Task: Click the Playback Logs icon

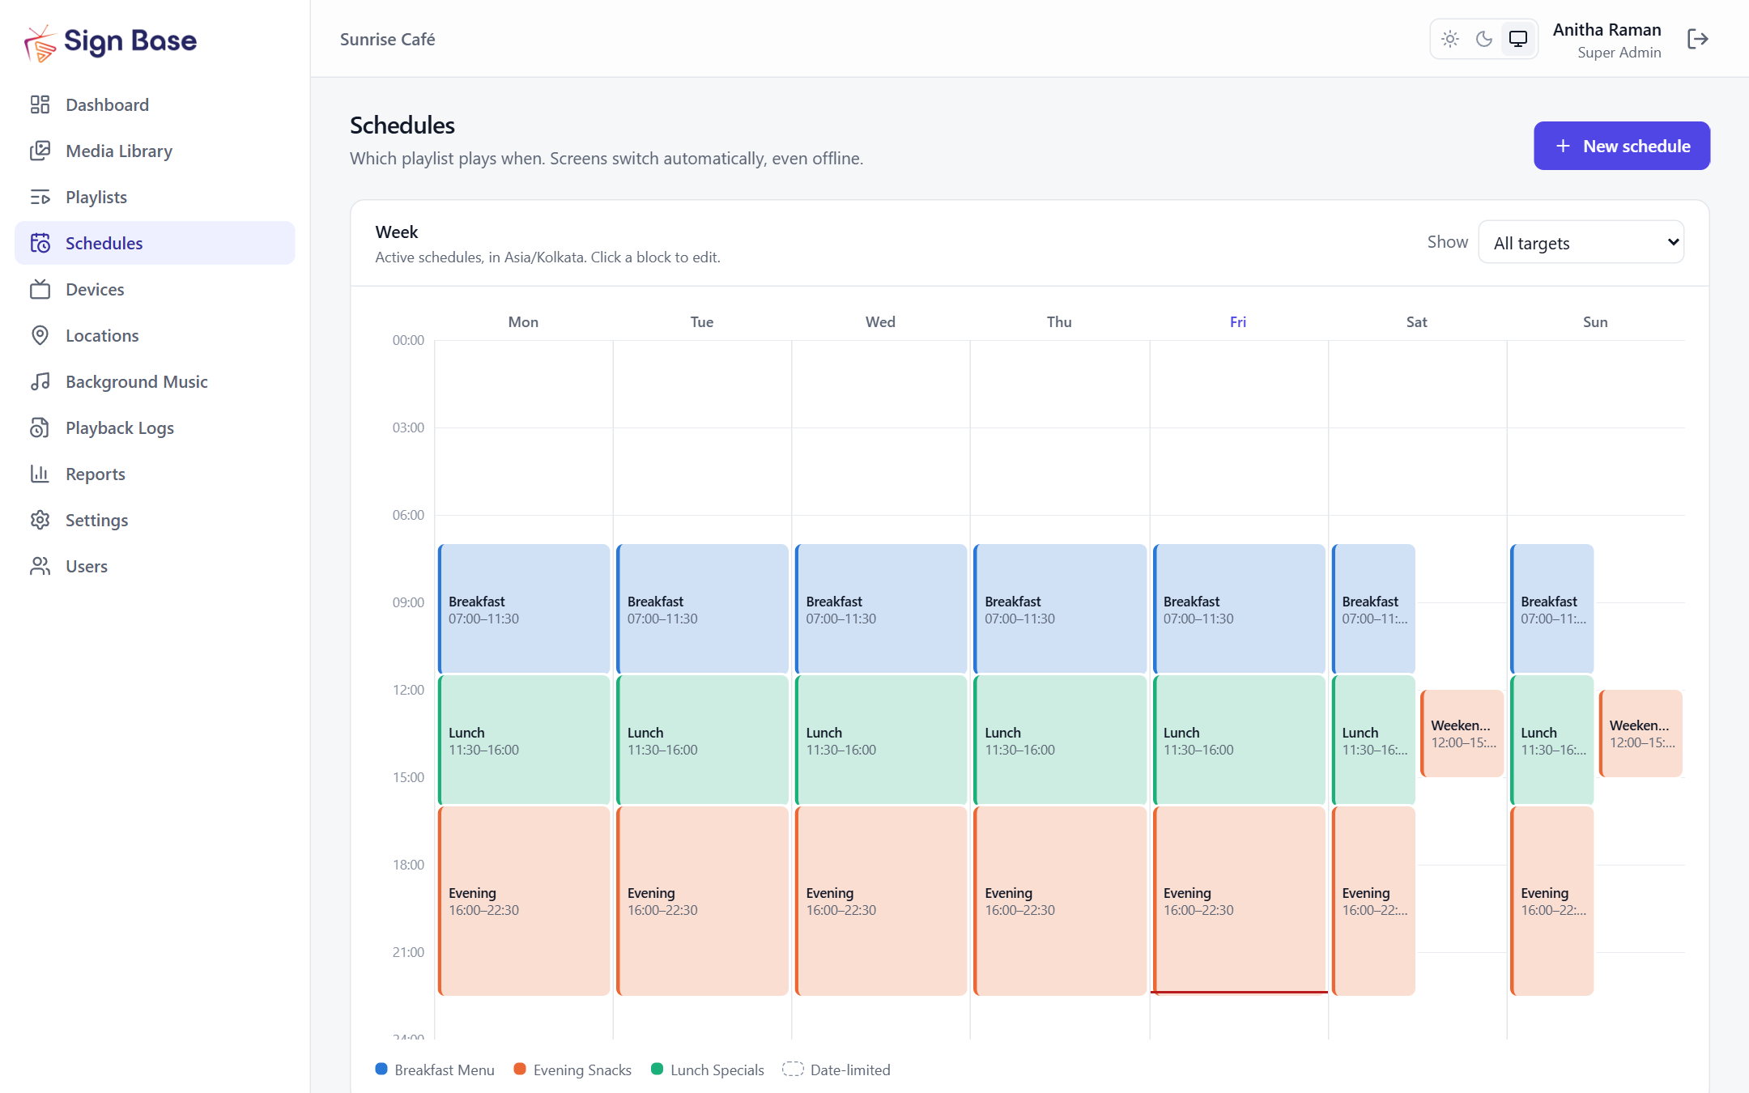Action: tap(40, 427)
